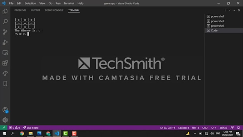Show hidden system tray icons
Image resolution: width=243 pixels, height=137 pixels.
coord(195,133)
